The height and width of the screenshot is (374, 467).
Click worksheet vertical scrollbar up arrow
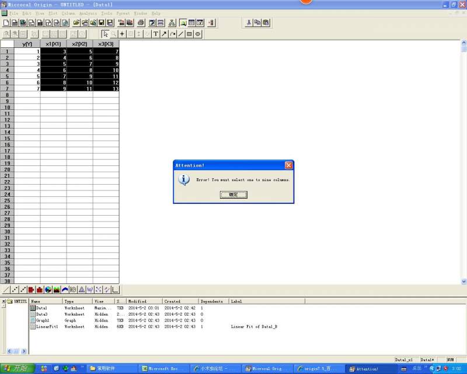coord(463,43)
